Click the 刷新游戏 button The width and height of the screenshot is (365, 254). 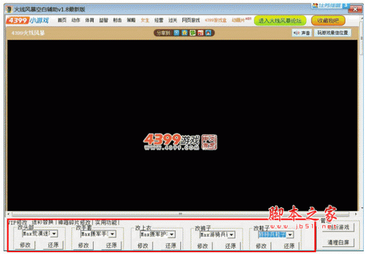point(338,227)
